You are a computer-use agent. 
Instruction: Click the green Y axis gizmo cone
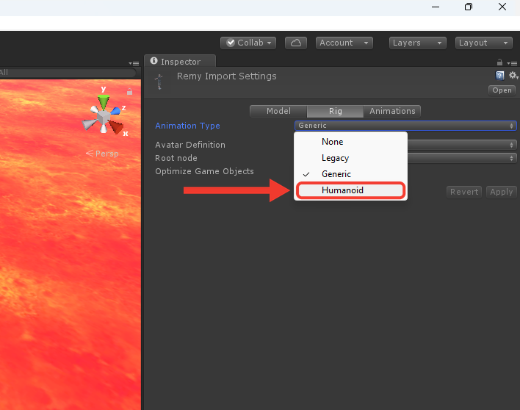point(104,102)
